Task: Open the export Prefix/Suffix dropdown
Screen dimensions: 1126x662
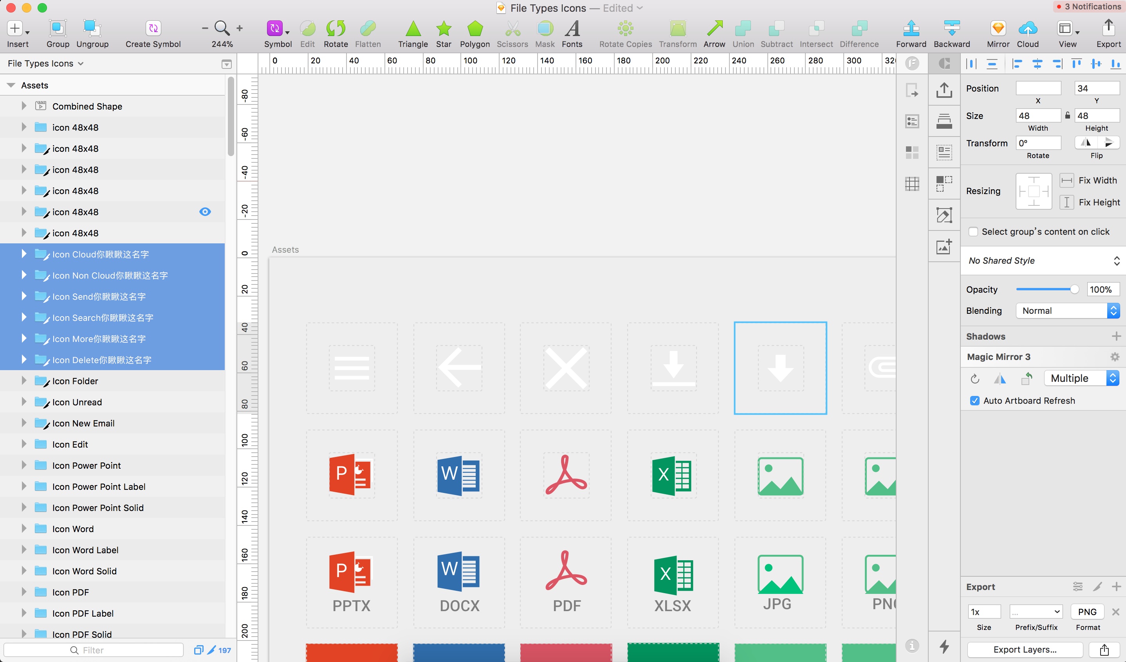Action: click(1036, 612)
